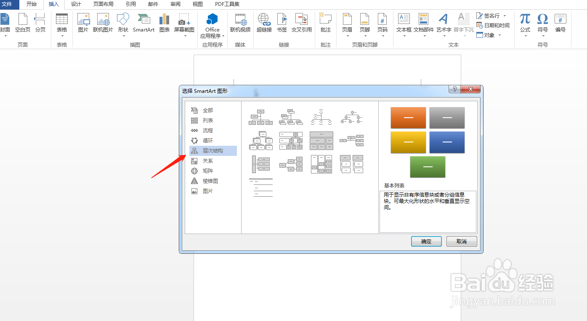Choose the Table Hierarchy layout
This screenshot has height=321, width=587.
321,141
